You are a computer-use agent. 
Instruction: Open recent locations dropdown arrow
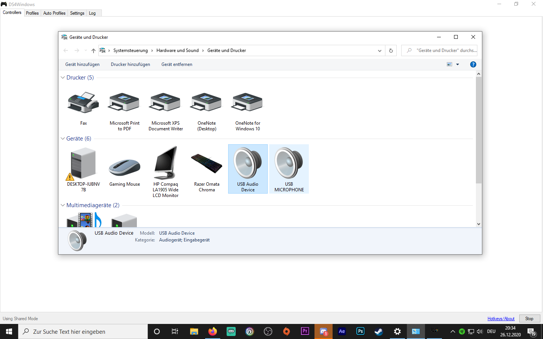click(x=86, y=50)
